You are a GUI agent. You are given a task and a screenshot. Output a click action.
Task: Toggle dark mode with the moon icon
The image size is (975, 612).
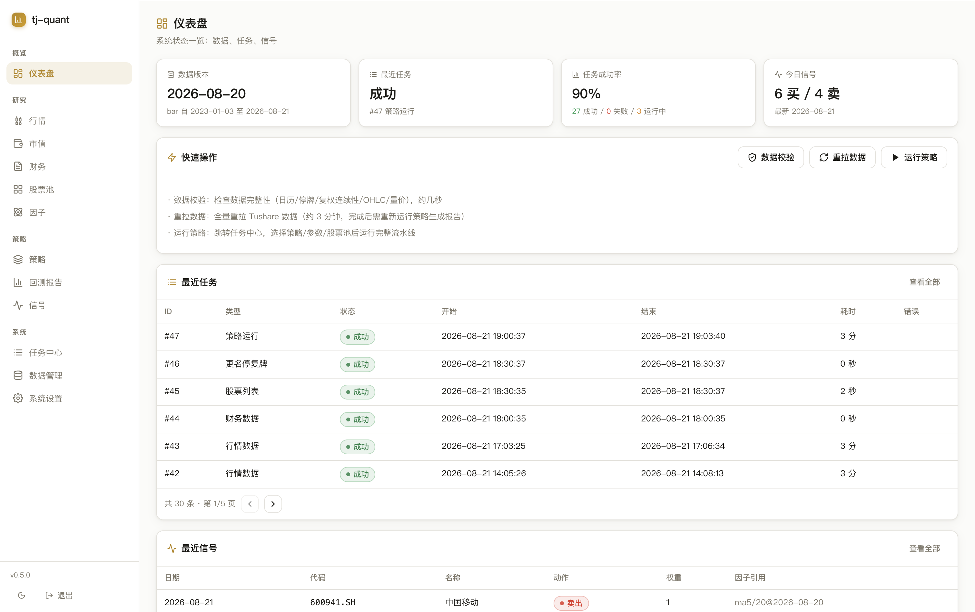pos(22,595)
